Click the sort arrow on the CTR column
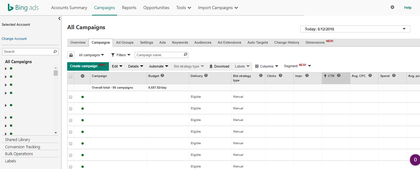Viewport: 420px width, 169px height. click(325, 76)
